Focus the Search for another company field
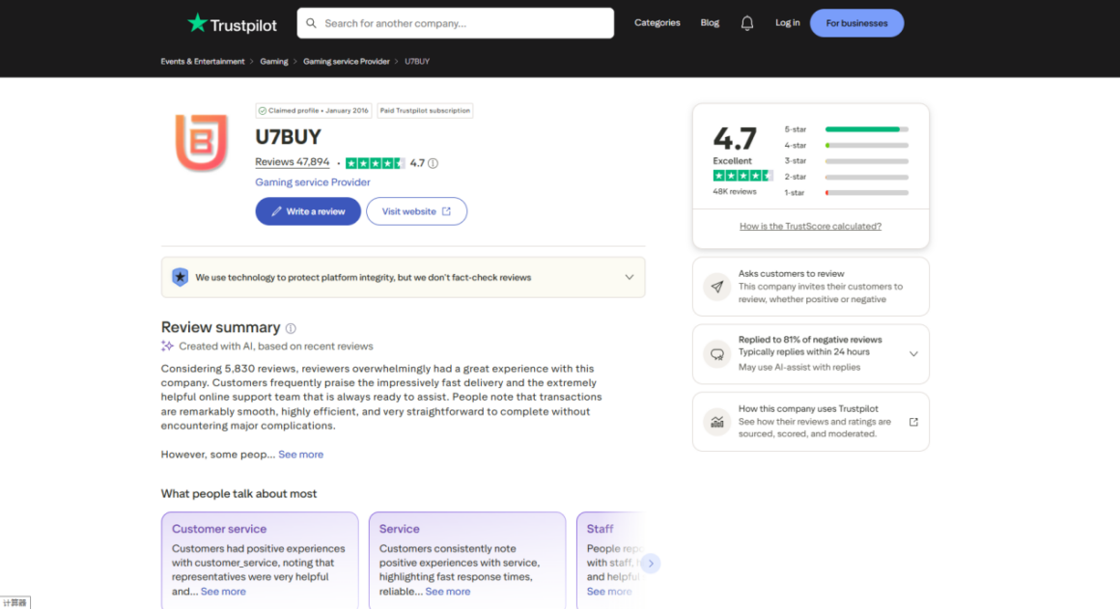Image resolution: width=1120 pixels, height=609 pixels. (456, 23)
